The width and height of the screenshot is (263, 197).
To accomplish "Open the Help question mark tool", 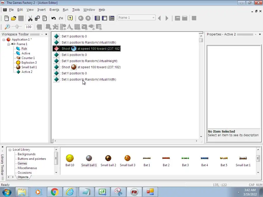I will [x=70, y=18].
